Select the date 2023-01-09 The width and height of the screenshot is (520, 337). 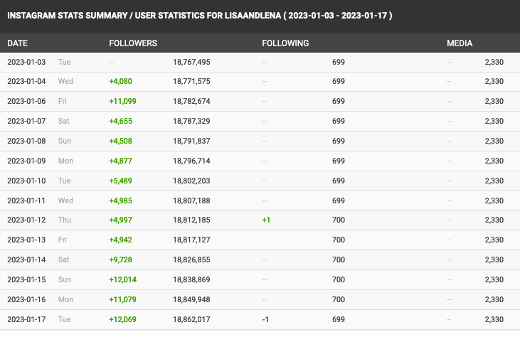click(x=26, y=161)
